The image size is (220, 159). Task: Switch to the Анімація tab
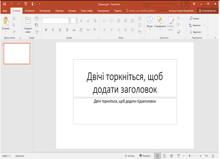72,11
